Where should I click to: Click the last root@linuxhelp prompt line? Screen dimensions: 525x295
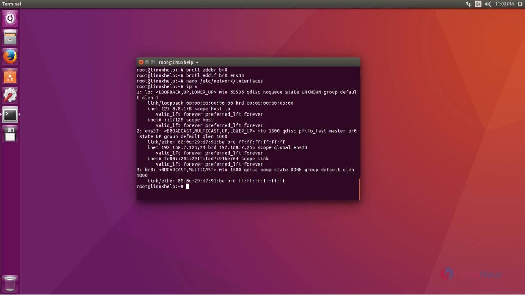click(163, 186)
